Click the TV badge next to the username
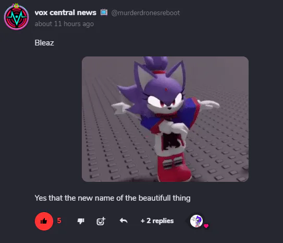 [104, 13]
